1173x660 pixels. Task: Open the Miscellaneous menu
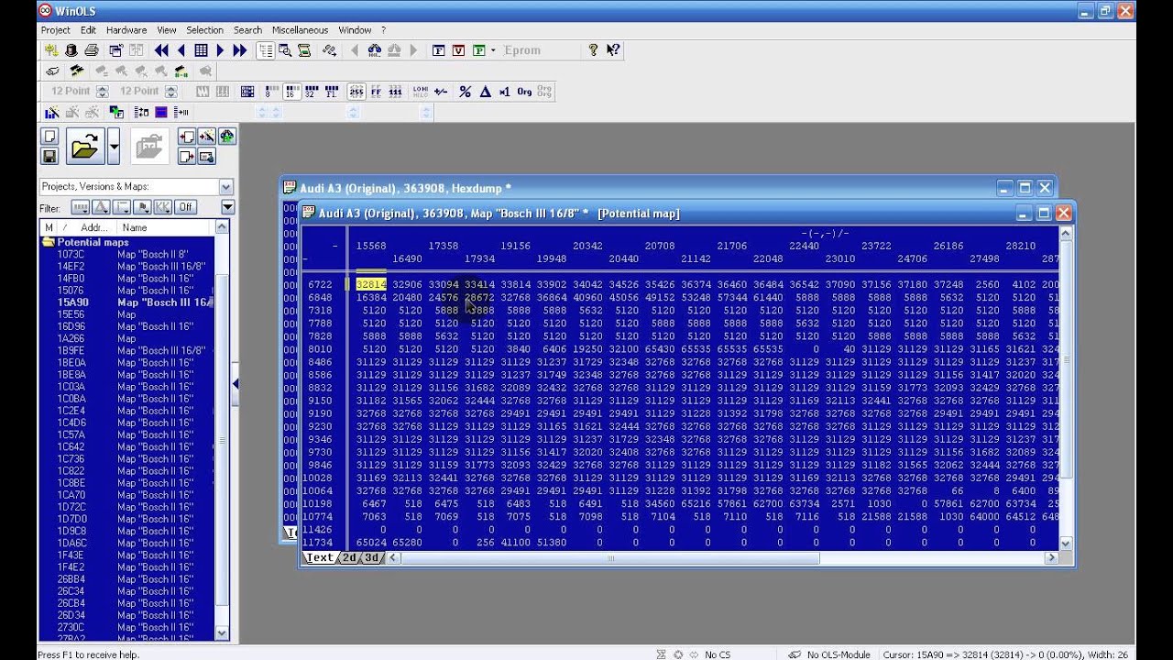[x=300, y=30]
